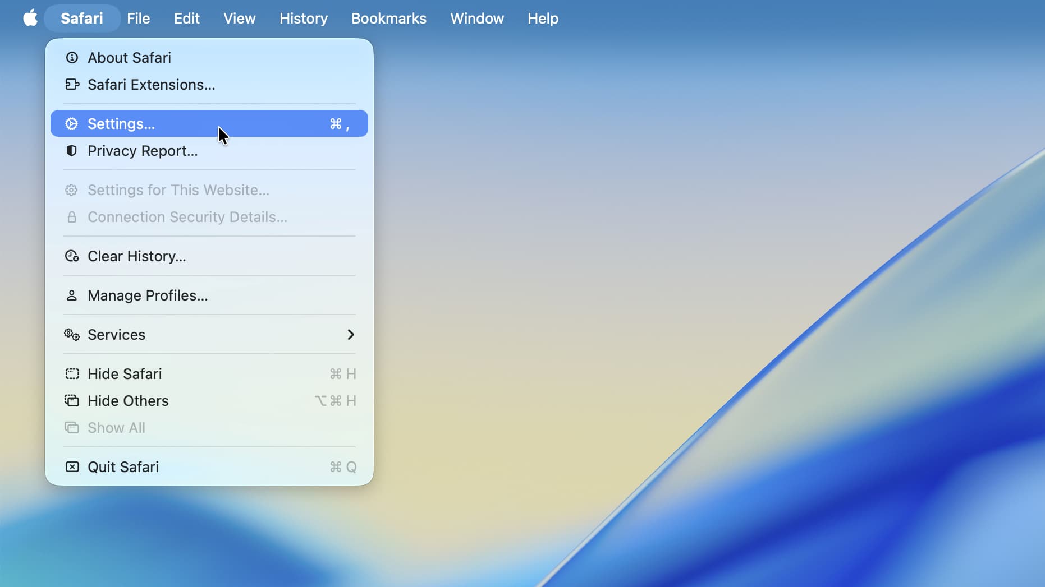Open the View menu

point(240,18)
